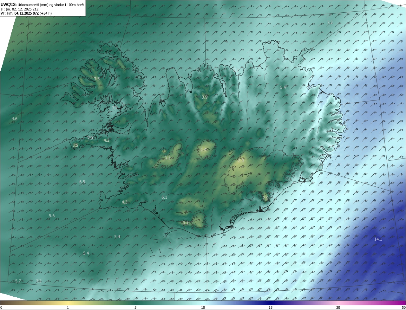Select the 7.7 value over Breiðafjörður
This screenshot has width=406, height=310.
(x=115, y=108)
